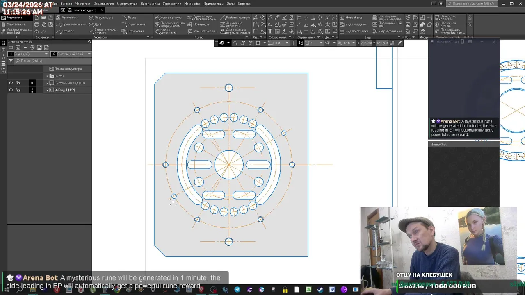
Task: Open the Черчение menu
Action: (x=83, y=3)
